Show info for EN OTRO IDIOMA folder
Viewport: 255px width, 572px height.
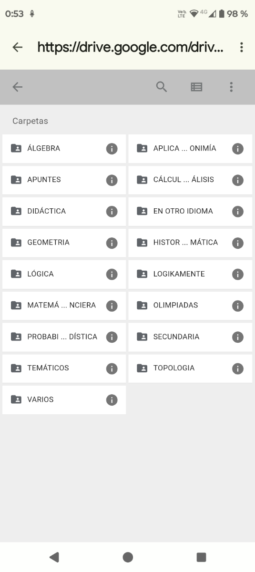point(238,211)
